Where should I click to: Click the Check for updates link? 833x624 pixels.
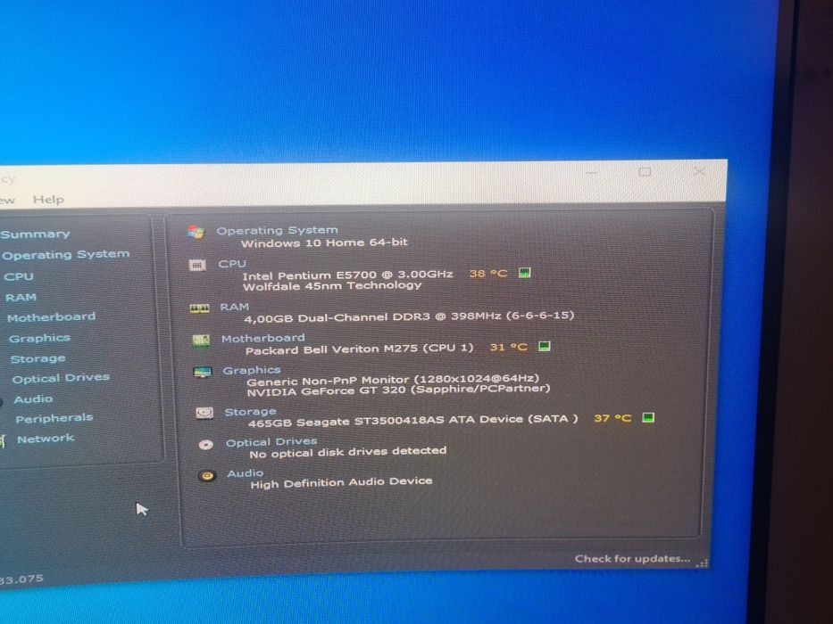(x=632, y=559)
